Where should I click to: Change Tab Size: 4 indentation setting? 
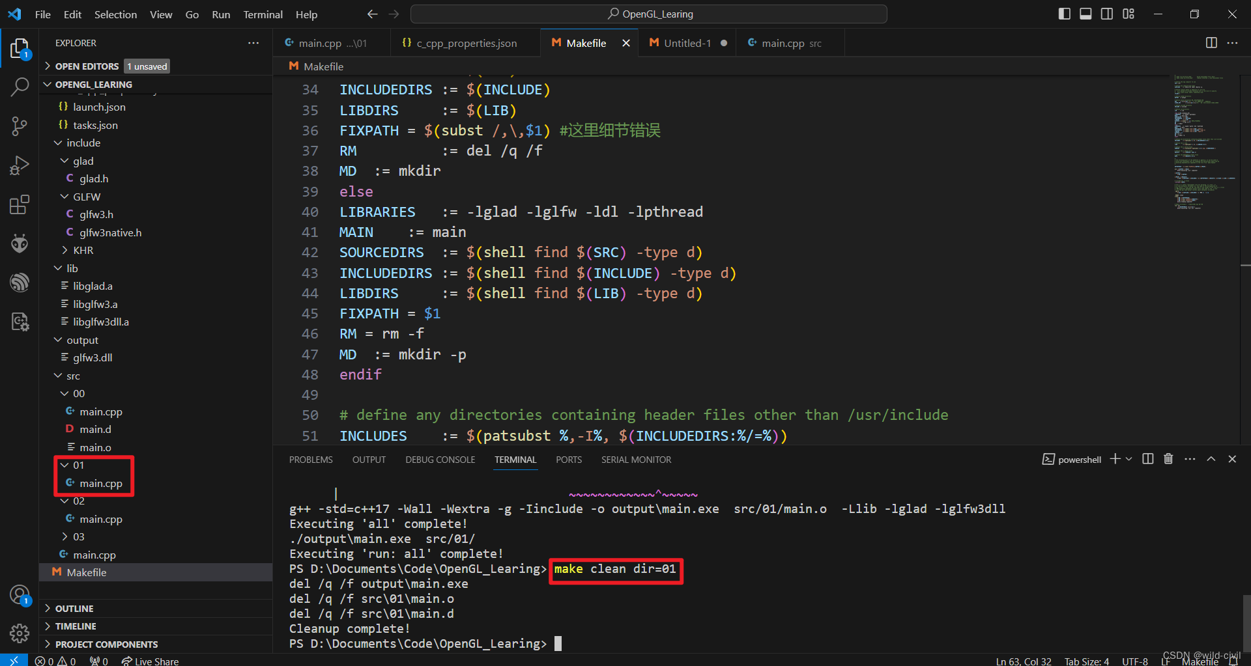(1087, 661)
